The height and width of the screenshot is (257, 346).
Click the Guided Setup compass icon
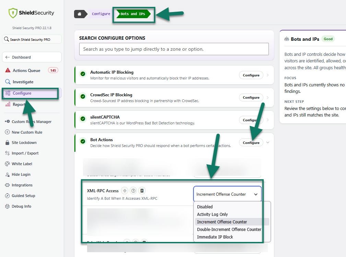7,196
